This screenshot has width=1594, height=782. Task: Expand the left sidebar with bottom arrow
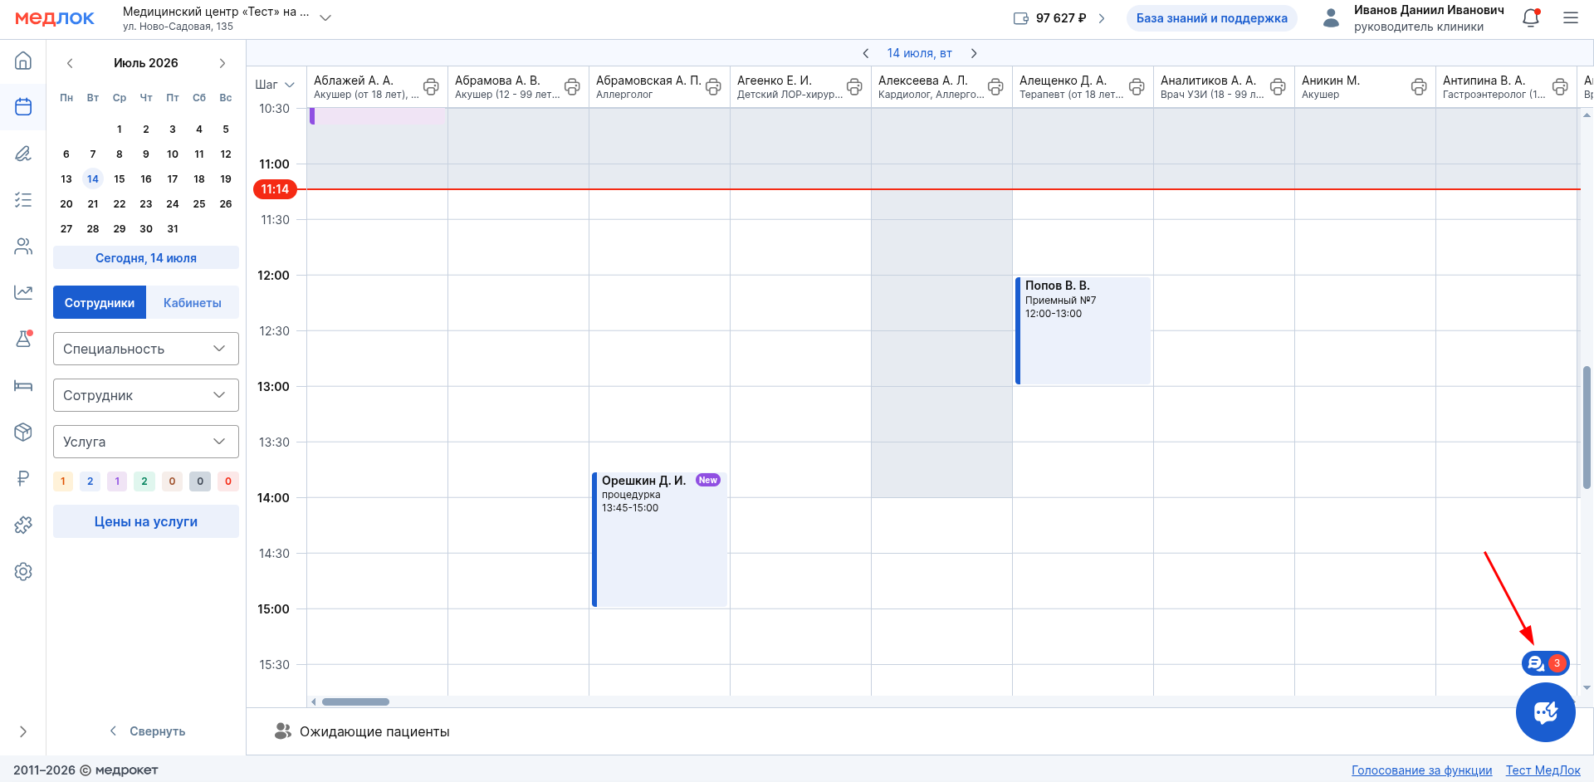(x=23, y=731)
